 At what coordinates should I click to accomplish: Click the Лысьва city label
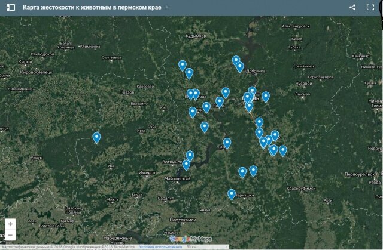[302, 94]
